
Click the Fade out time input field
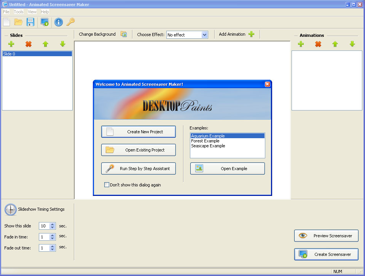coord(44,248)
